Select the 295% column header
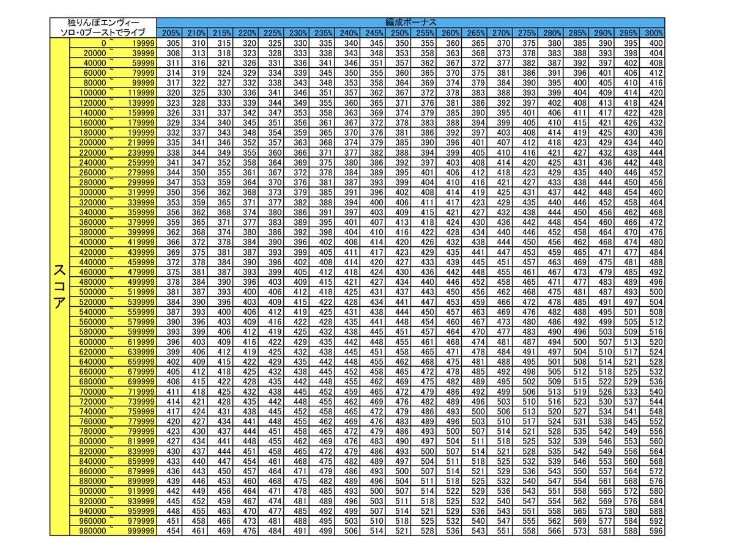 pos(626,32)
